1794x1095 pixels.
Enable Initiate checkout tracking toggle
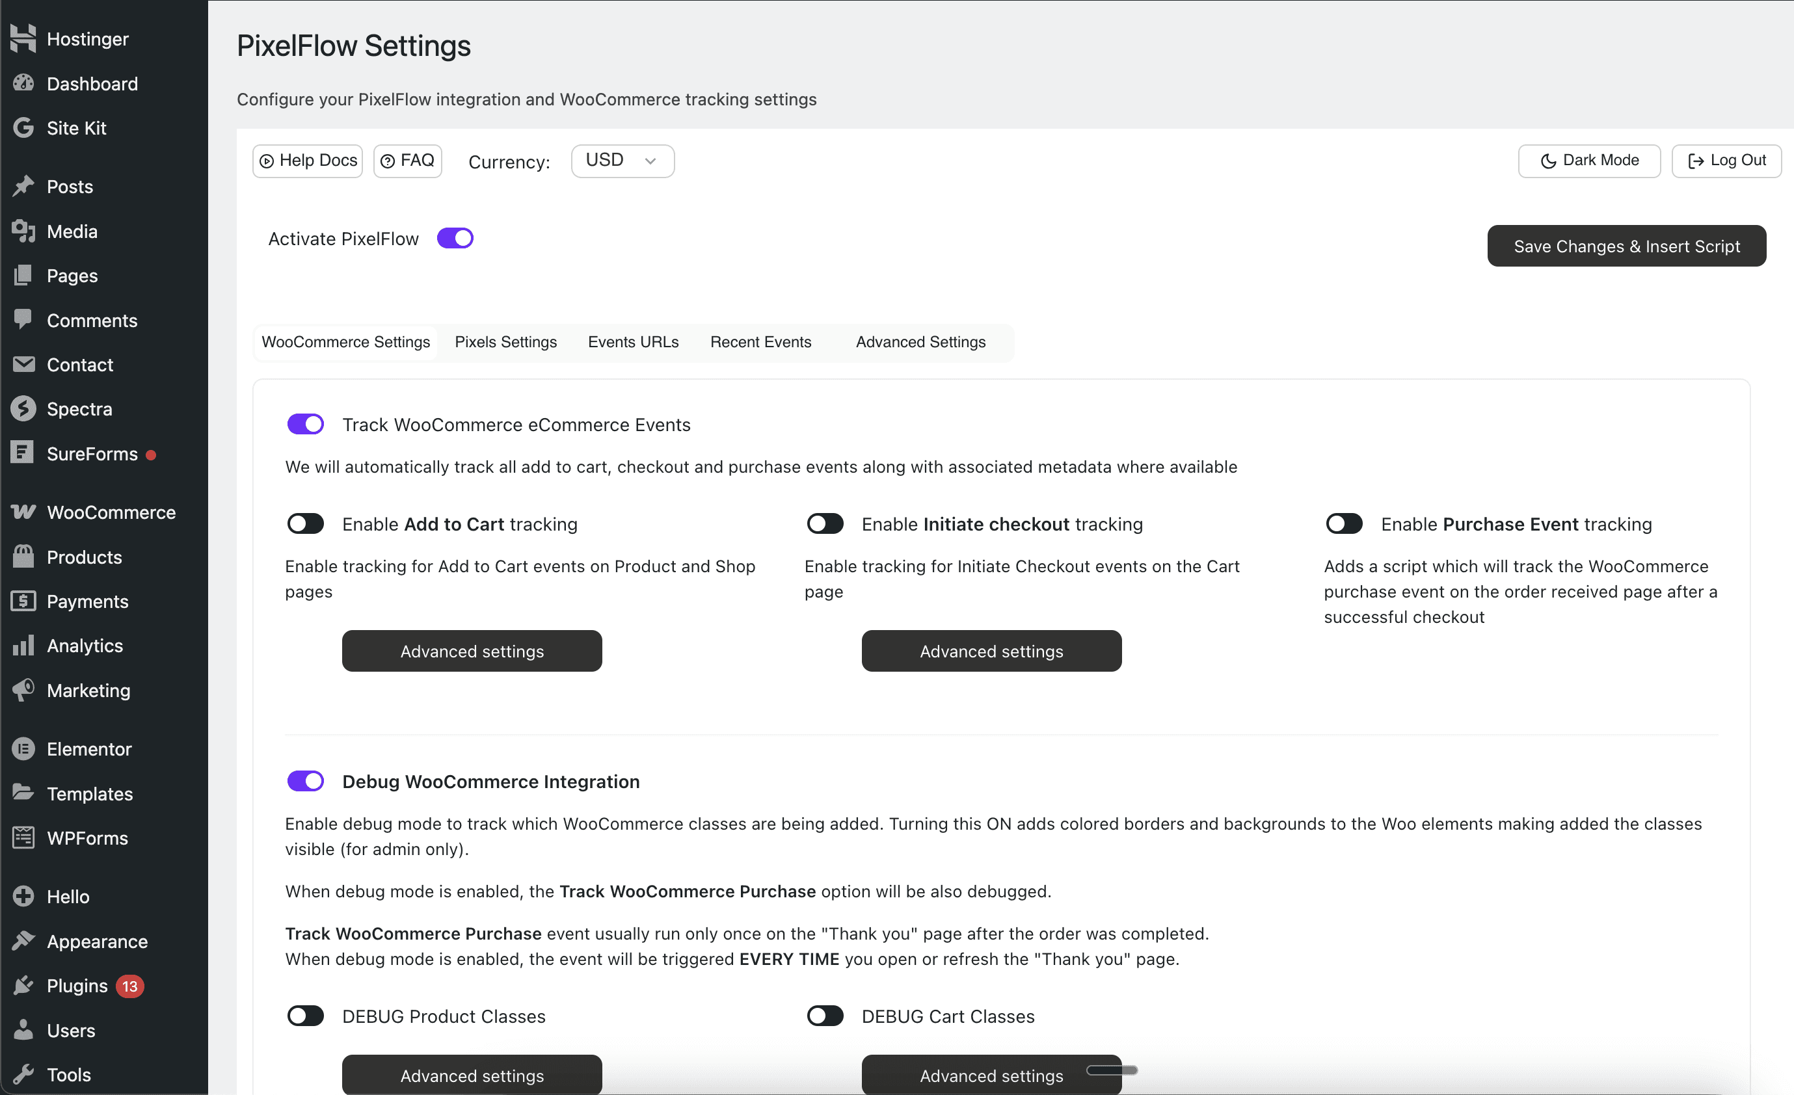(825, 524)
